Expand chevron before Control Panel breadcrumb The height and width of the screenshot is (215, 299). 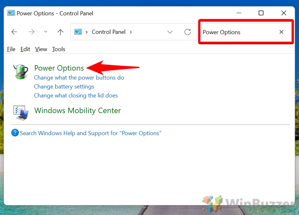pos(86,32)
